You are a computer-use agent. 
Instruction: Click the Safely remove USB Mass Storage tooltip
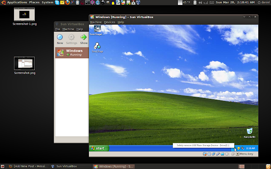[x=203, y=145]
